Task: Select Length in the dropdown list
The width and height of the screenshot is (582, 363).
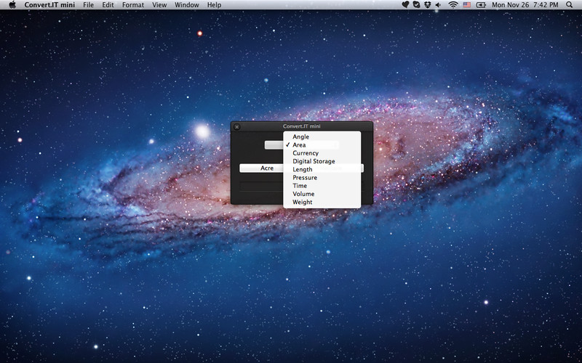Action: (x=322, y=169)
